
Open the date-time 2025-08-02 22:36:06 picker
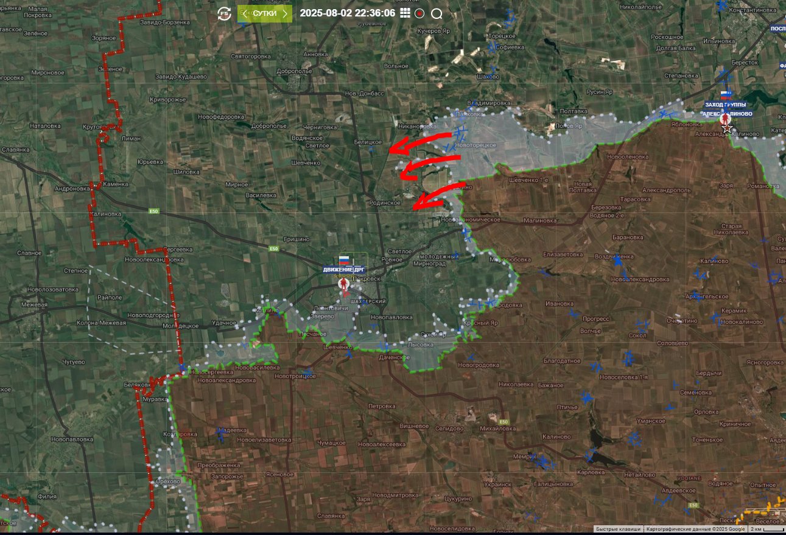tap(348, 13)
